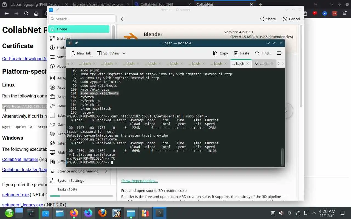Click highlighted 'sudo nano /etc/hosts' history line
Screen dimensions: 351x219
[x=100, y=93]
